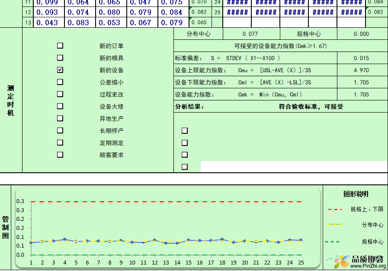Click the group number 25 cell
388x271 pixels.
tap(217, 12)
